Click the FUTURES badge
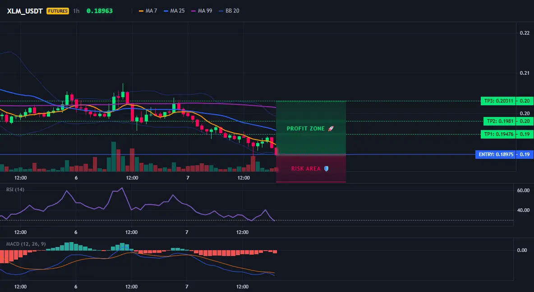This screenshot has width=534, height=292. (x=58, y=11)
